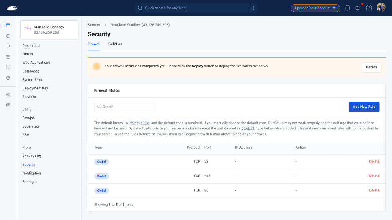The height and width of the screenshot is (220, 392).
Task: Click the Protocol column header
Action: (193, 147)
